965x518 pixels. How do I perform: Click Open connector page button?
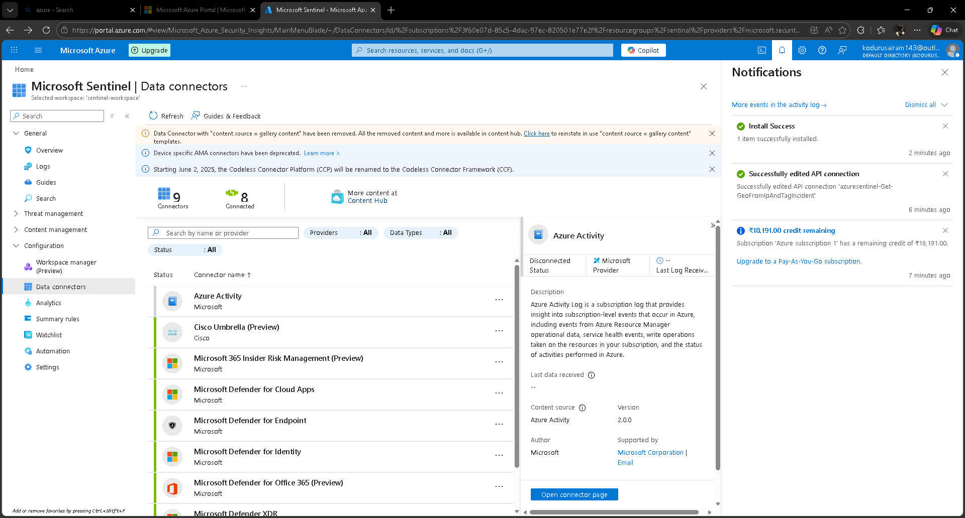click(x=574, y=495)
